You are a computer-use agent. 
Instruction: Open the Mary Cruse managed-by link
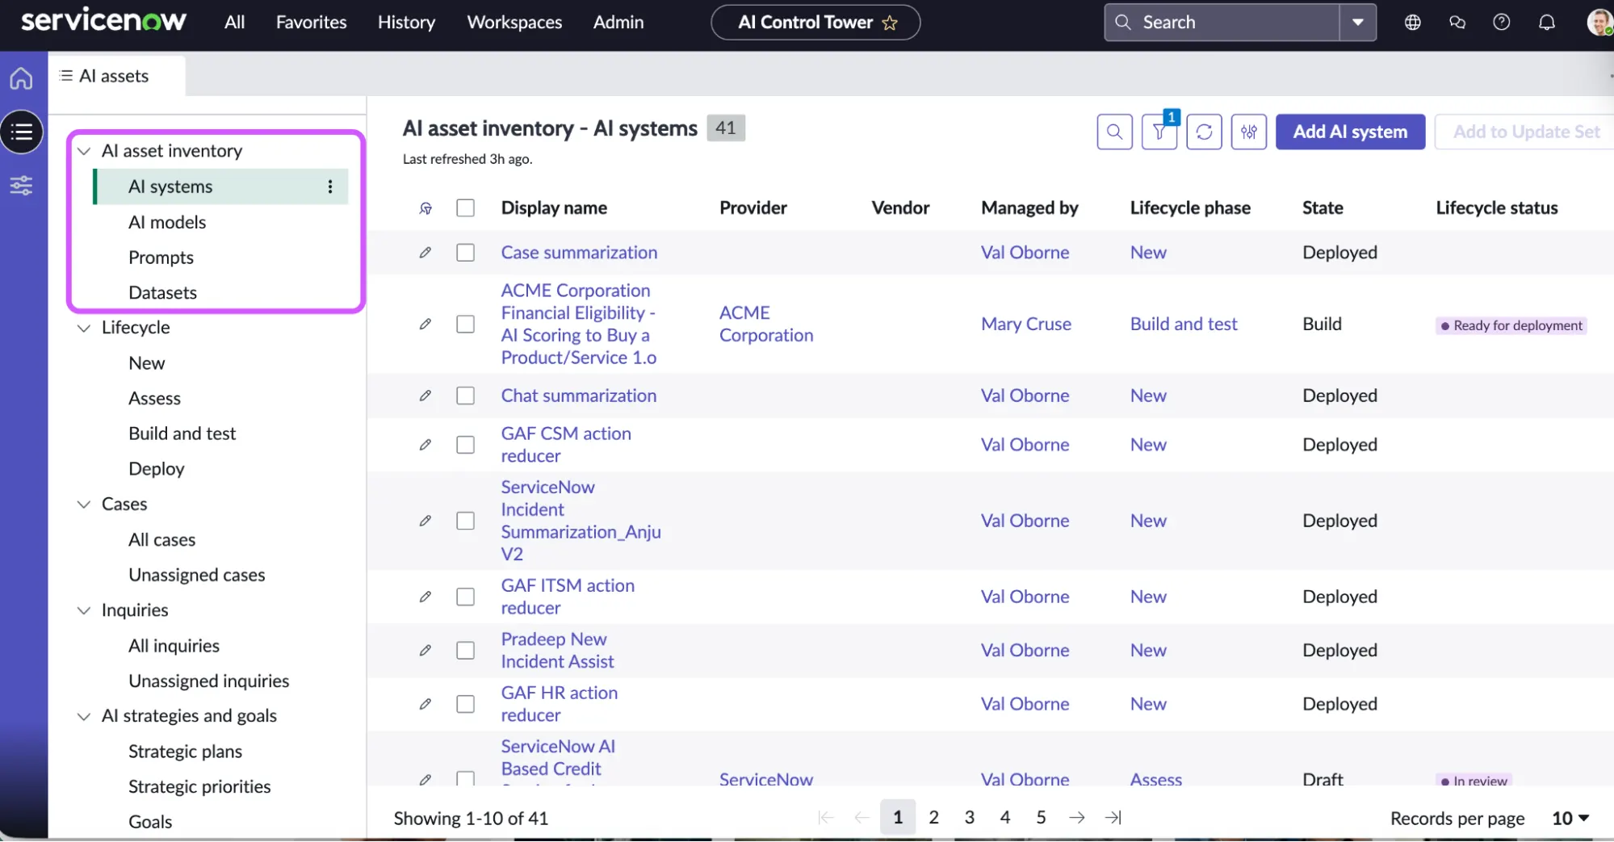pyautogui.click(x=1026, y=325)
